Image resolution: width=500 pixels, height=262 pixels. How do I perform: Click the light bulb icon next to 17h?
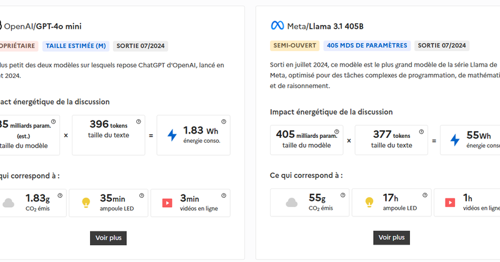(369, 203)
